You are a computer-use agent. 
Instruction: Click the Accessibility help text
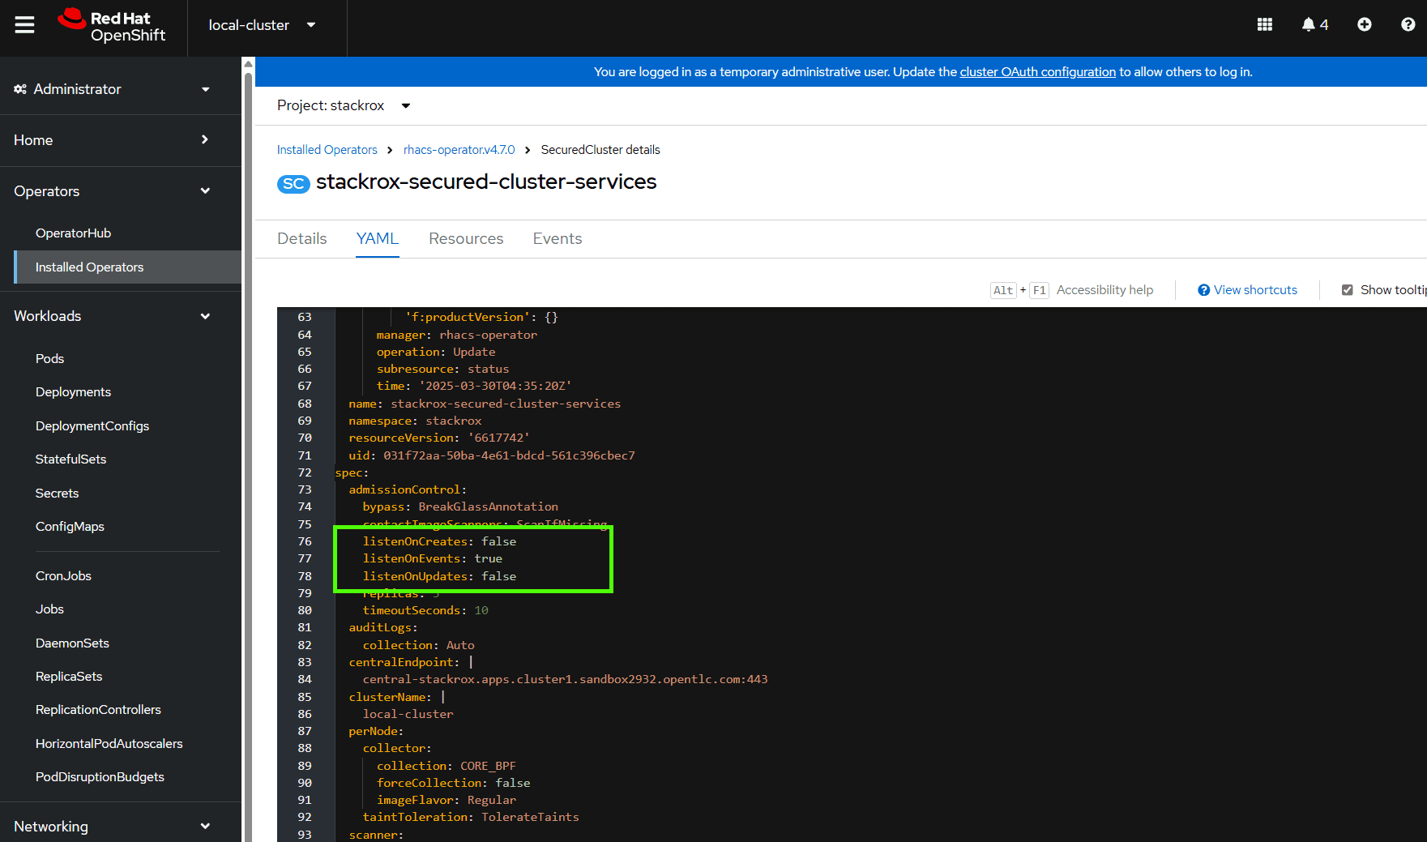click(1104, 290)
